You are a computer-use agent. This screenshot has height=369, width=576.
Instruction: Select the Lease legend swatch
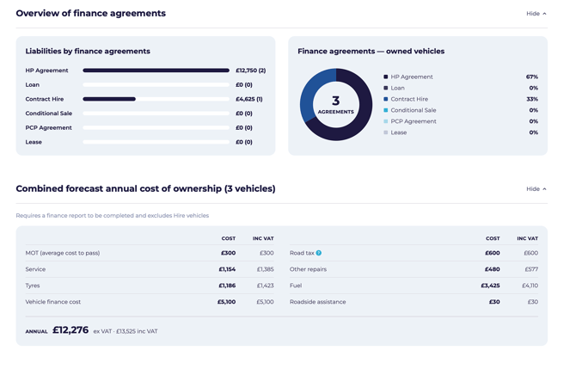pyautogui.click(x=386, y=132)
